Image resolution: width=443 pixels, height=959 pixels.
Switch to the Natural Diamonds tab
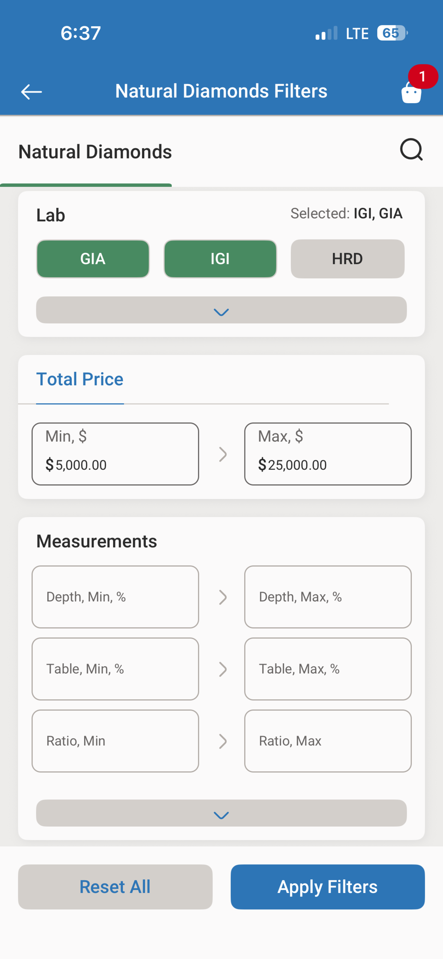95,152
